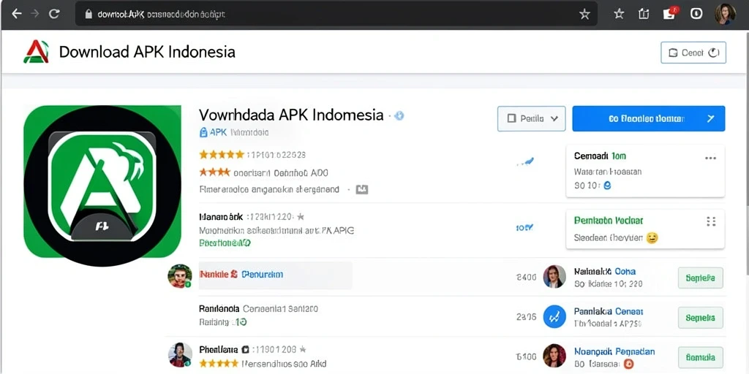
Task: Tick the checkbox inside the Petila dropdown
Action: tap(511, 118)
